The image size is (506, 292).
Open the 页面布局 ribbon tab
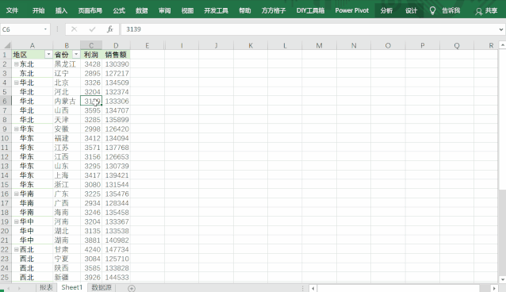tap(90, 10)
